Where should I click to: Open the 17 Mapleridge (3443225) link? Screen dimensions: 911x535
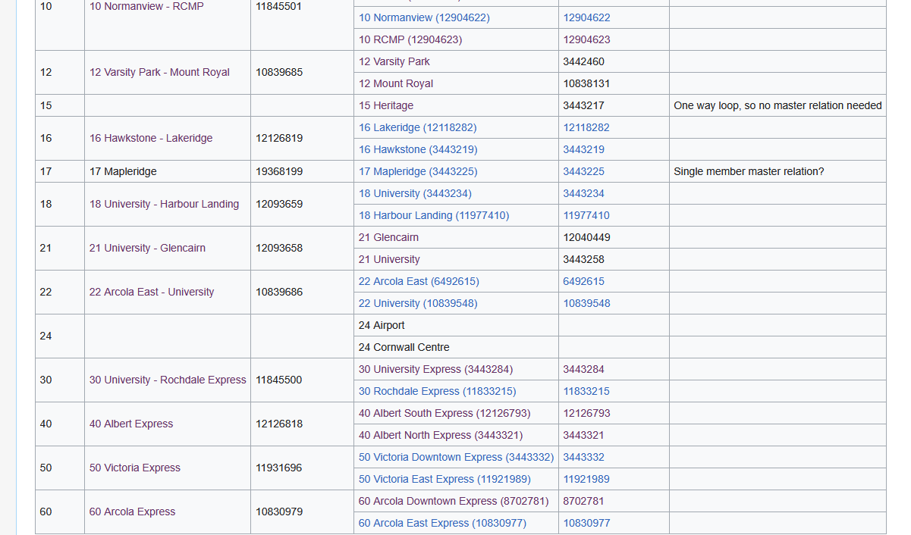click(416, 171)
